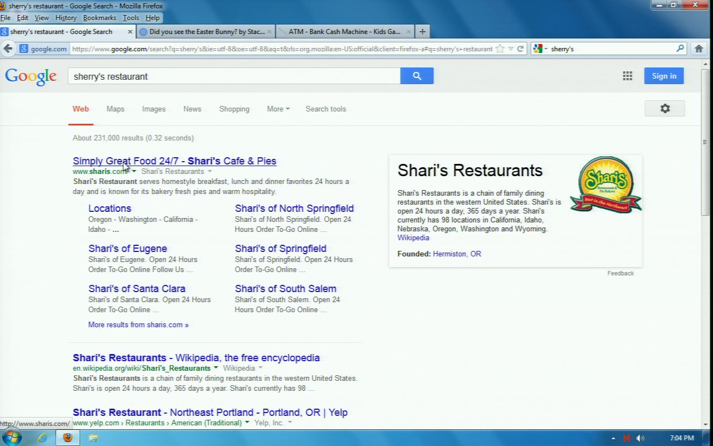The width and height of the screenshot is (713, 446).
Task: Open search engine selector in Firefox search box
Action: (540, 49)
